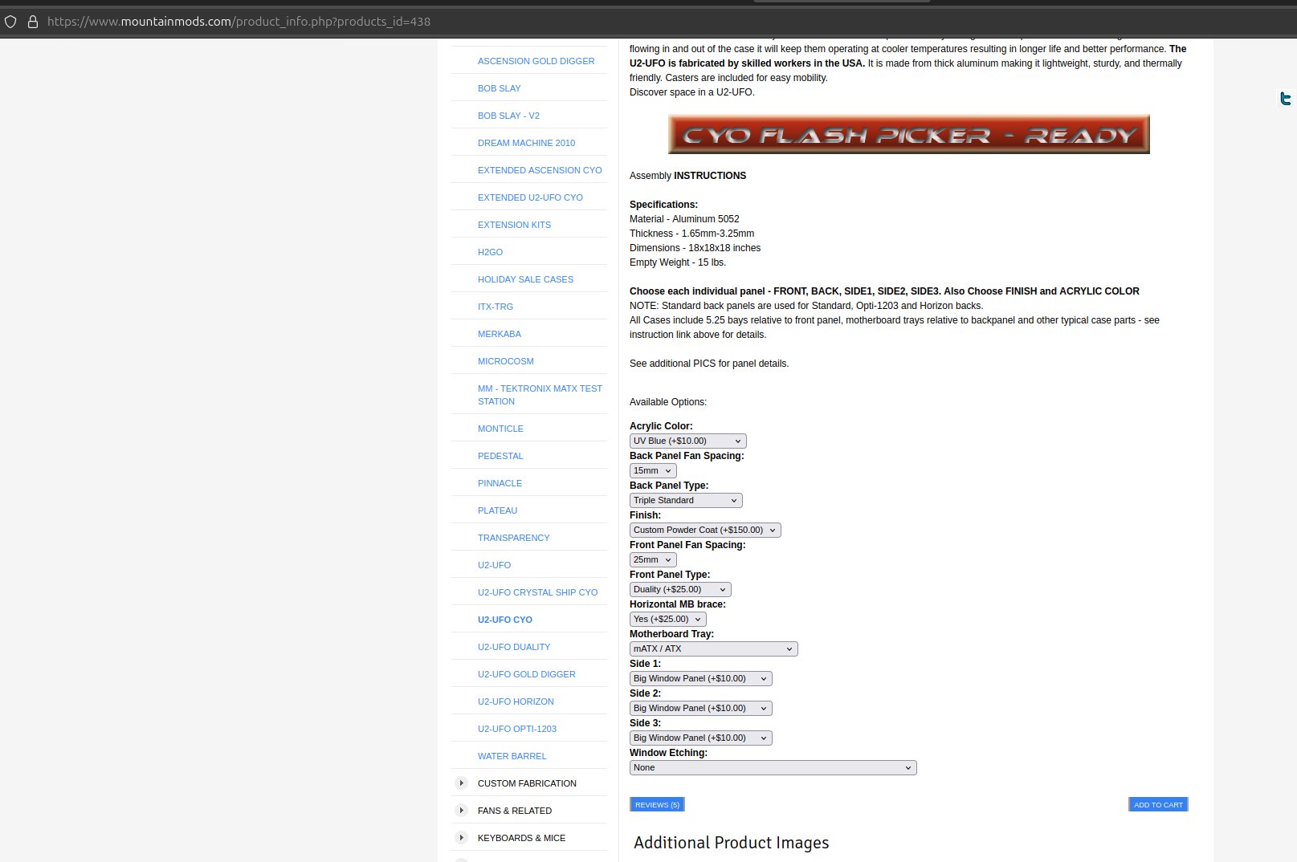Click the shield icon in address bar
The height and width of the screenshot is (862, 1297).
tap(10, 22)
